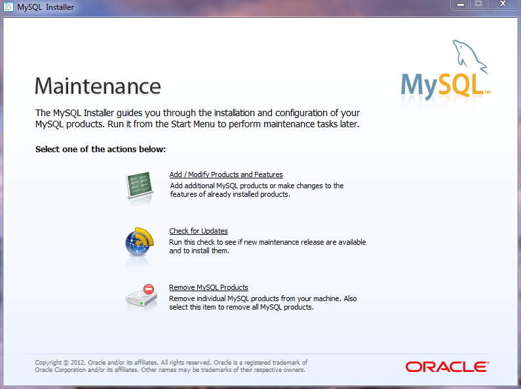
Task: Open Add / Modify Products and Features link
Action: 226,174
